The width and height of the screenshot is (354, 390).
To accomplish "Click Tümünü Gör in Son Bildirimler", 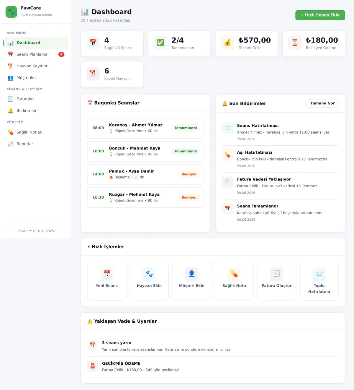I will tap(322, 103).
